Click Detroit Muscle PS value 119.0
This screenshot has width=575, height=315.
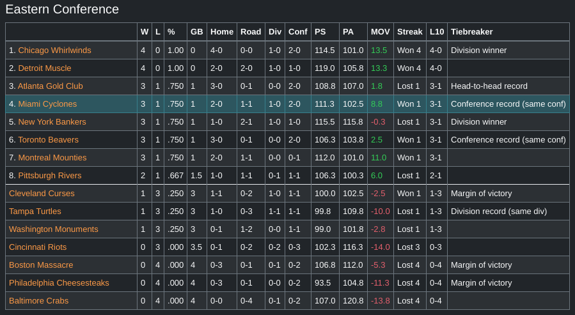click(324, 68)
